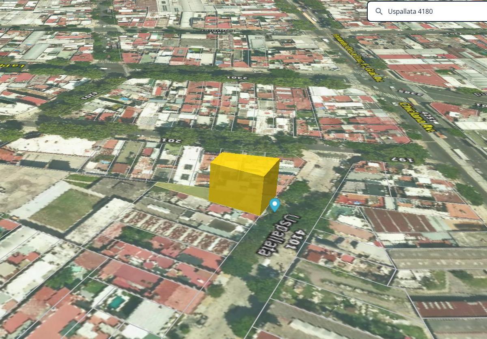This screenshot has height=339, width=487.
Task: Click the 197 block number label
Action: click(x=402, y=160)
